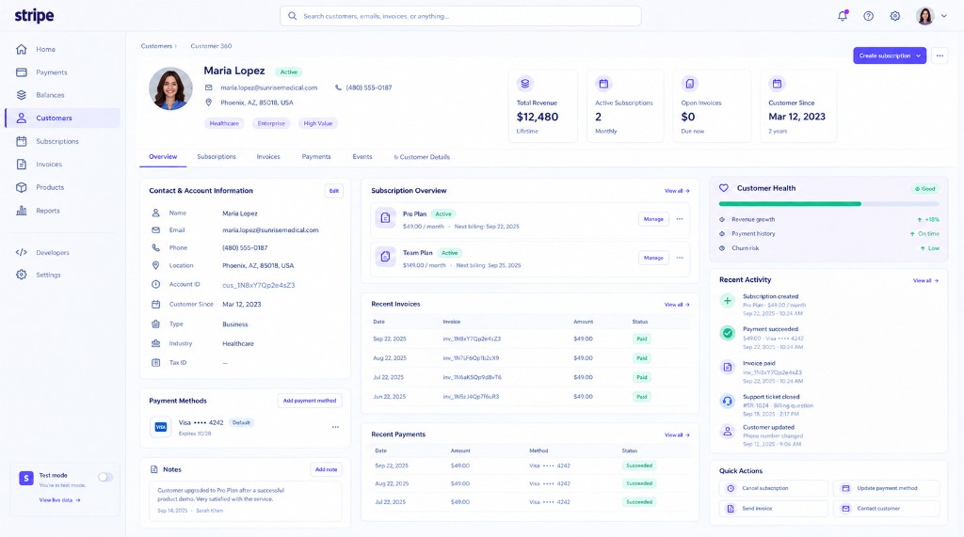This screenshot has height=537, width=964.
Task: Switch to the Overview tab
Action: pyautogui.click(x=163, y=157)
